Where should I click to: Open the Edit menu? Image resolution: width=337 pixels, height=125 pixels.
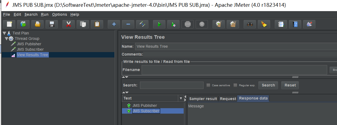pos(17,14)
